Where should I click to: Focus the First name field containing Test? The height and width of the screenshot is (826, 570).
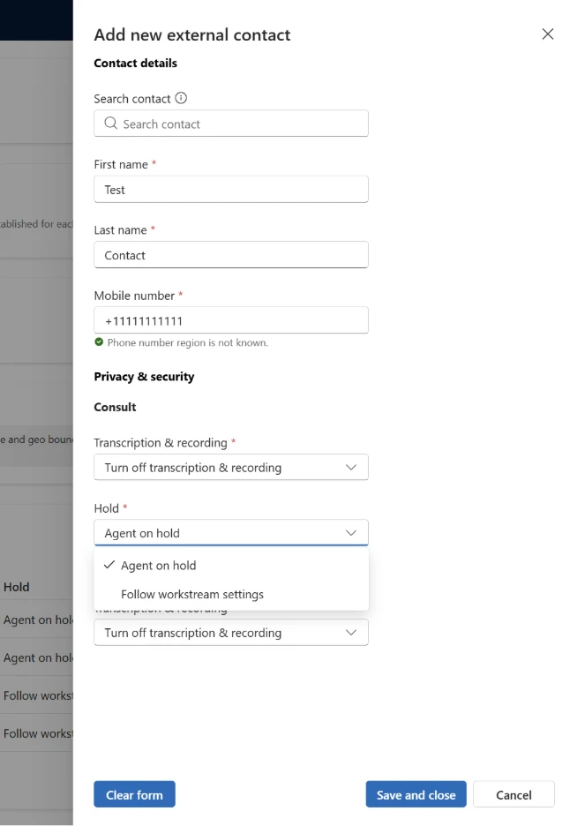click(x=230, y=190)
